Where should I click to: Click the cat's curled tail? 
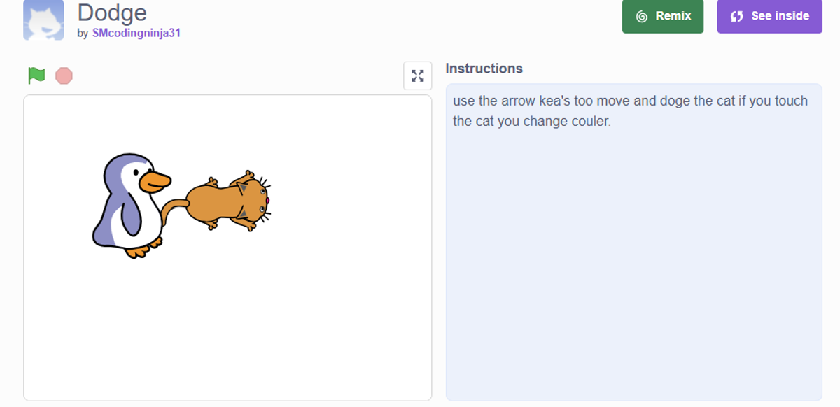pos(172,206)
